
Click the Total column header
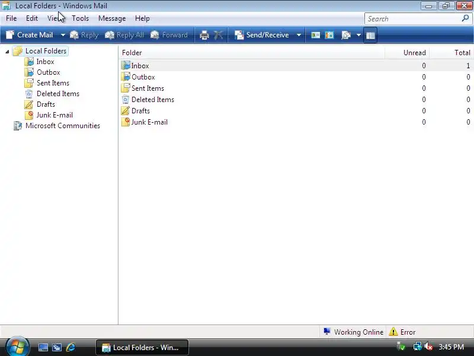click(x=450, y=53)
